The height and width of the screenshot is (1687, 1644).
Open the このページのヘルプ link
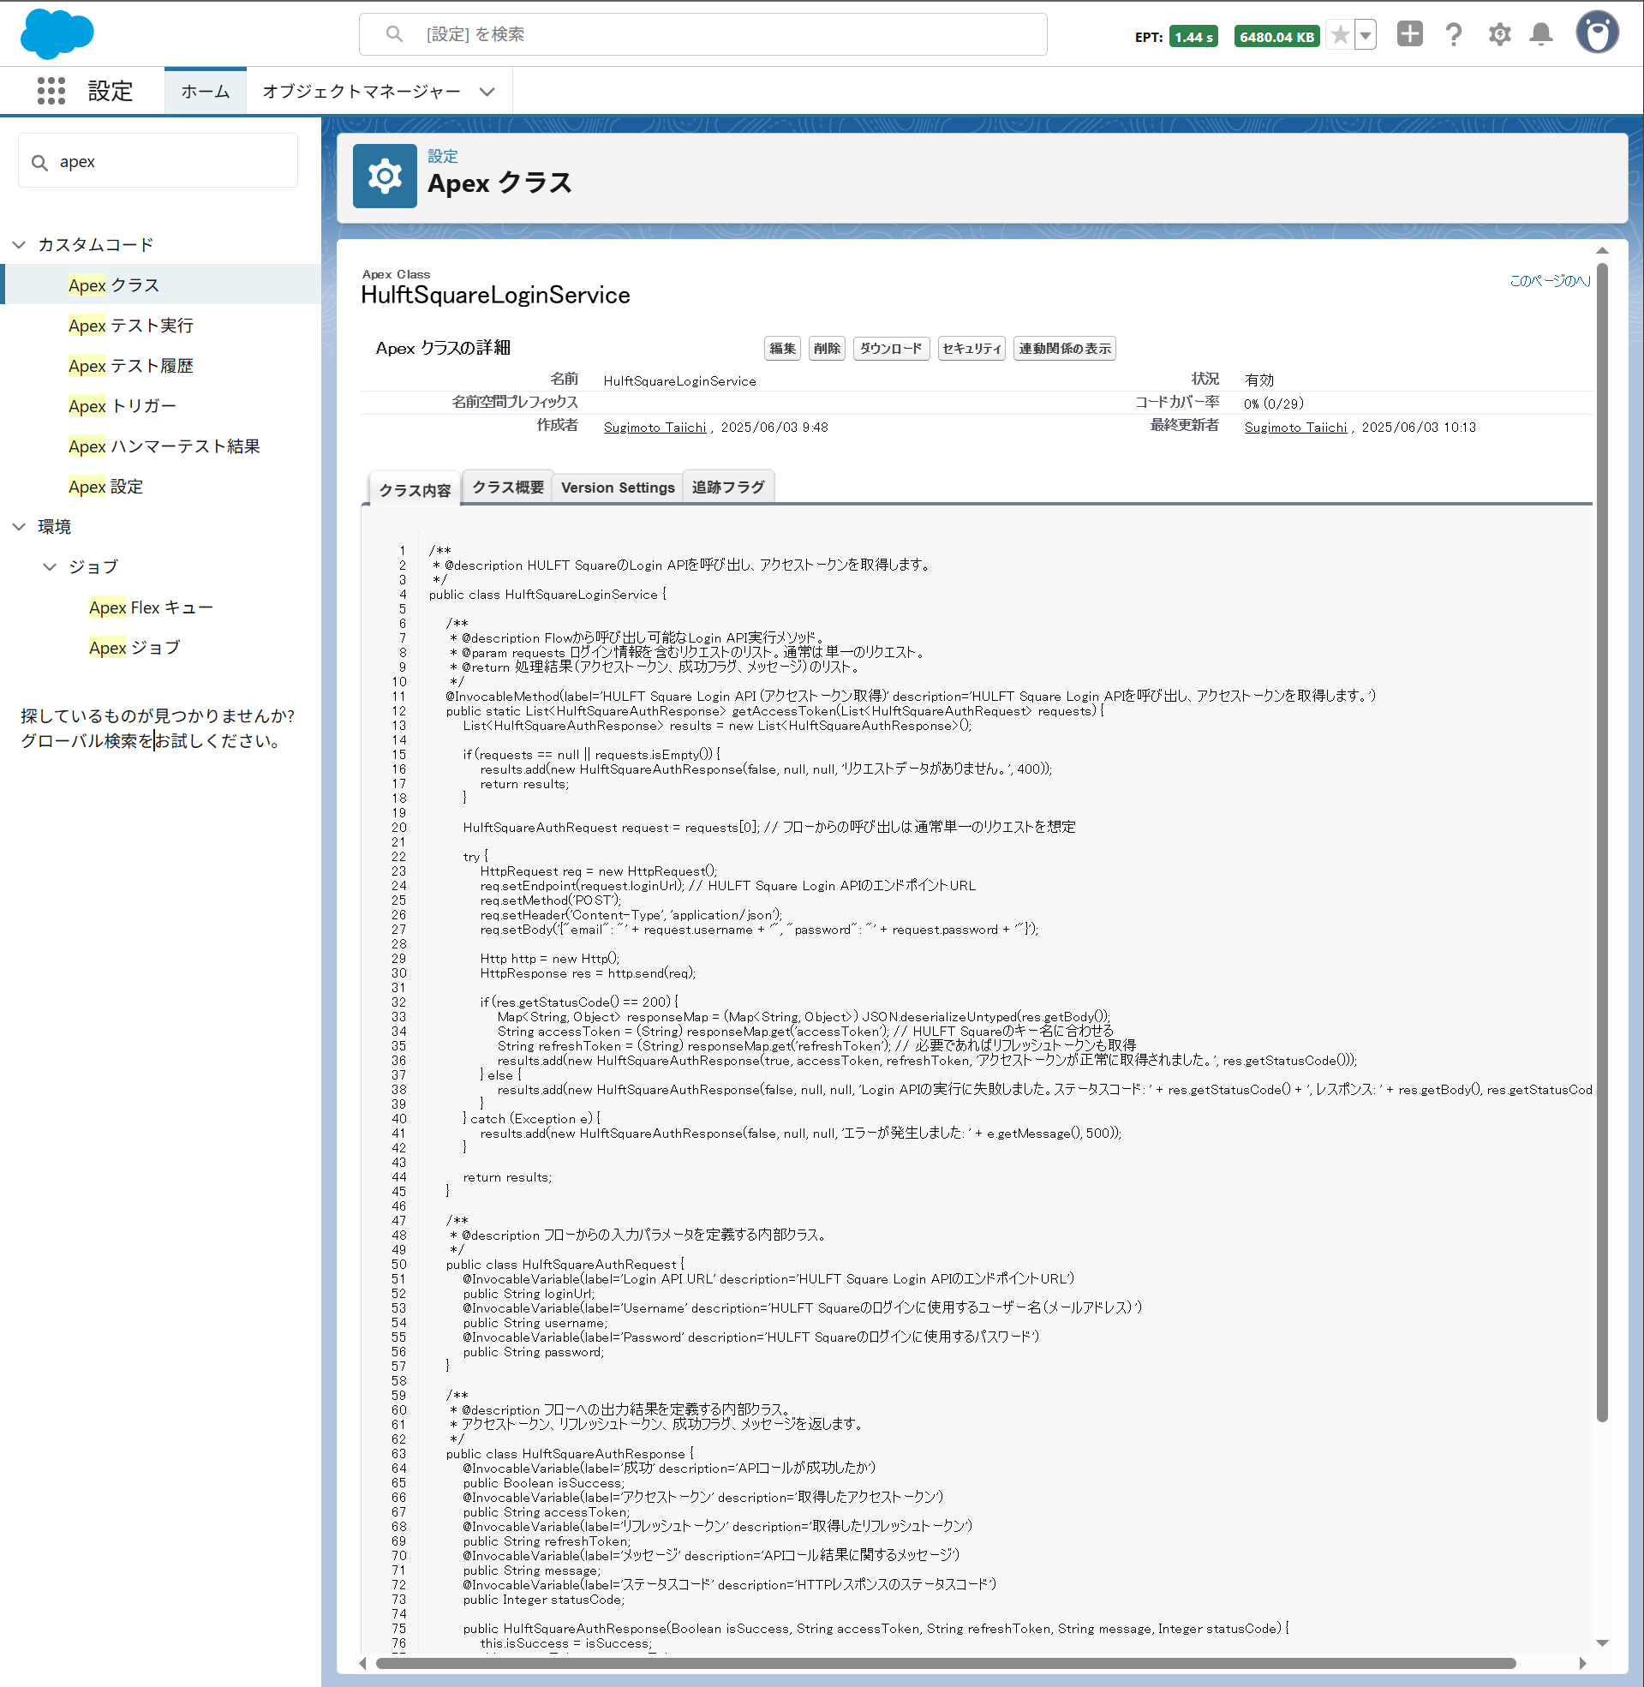point(1550,280)
